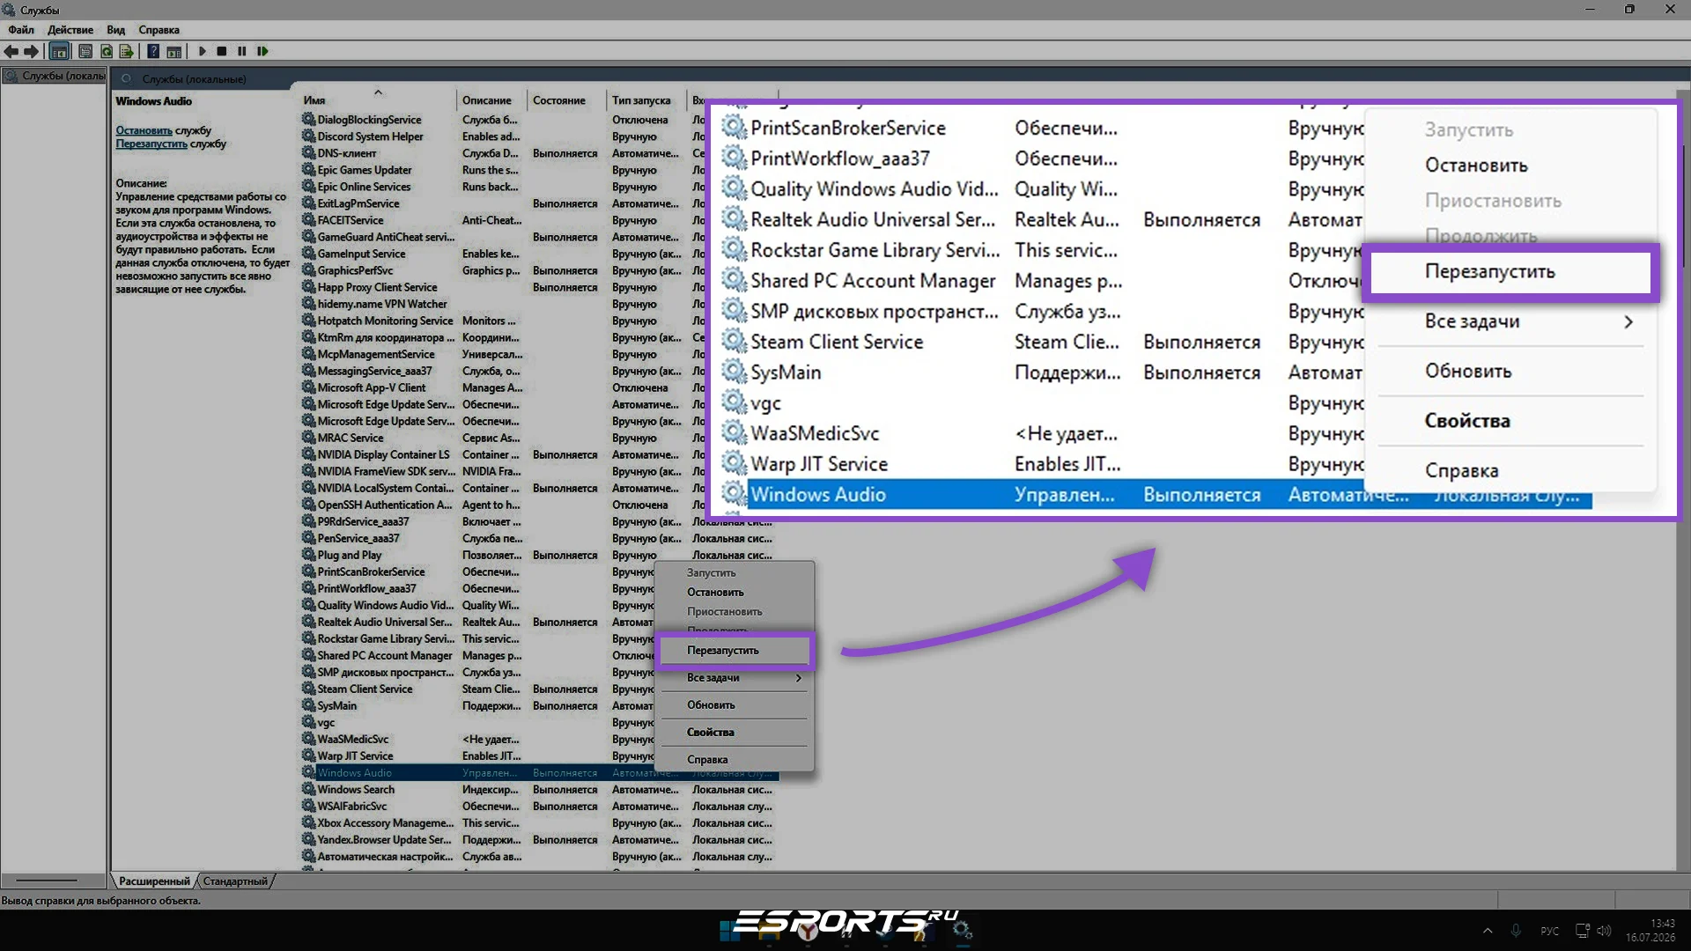The image size is (1691, 951).
Task: Show hidden tray icons with the chevron
Action: coord(1488,930)
